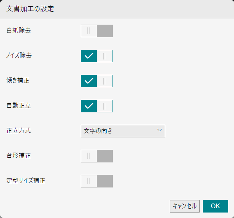Enable the 定型サイズ補正 toggle
The image size is (234, 218).
[x=97, y=181]
